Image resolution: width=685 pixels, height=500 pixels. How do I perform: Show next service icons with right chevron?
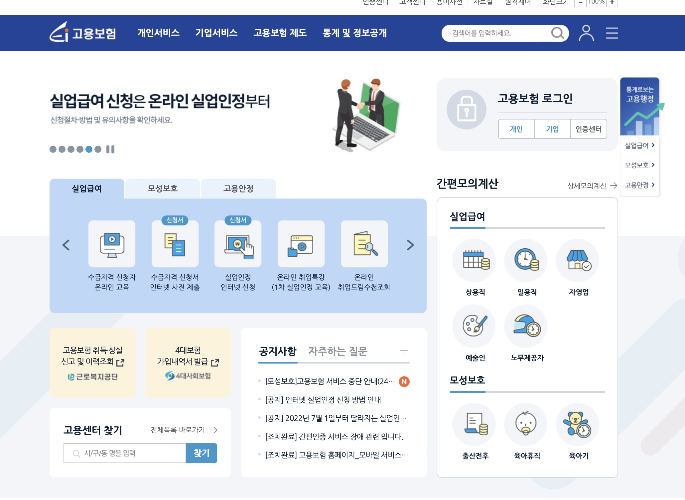410,245
